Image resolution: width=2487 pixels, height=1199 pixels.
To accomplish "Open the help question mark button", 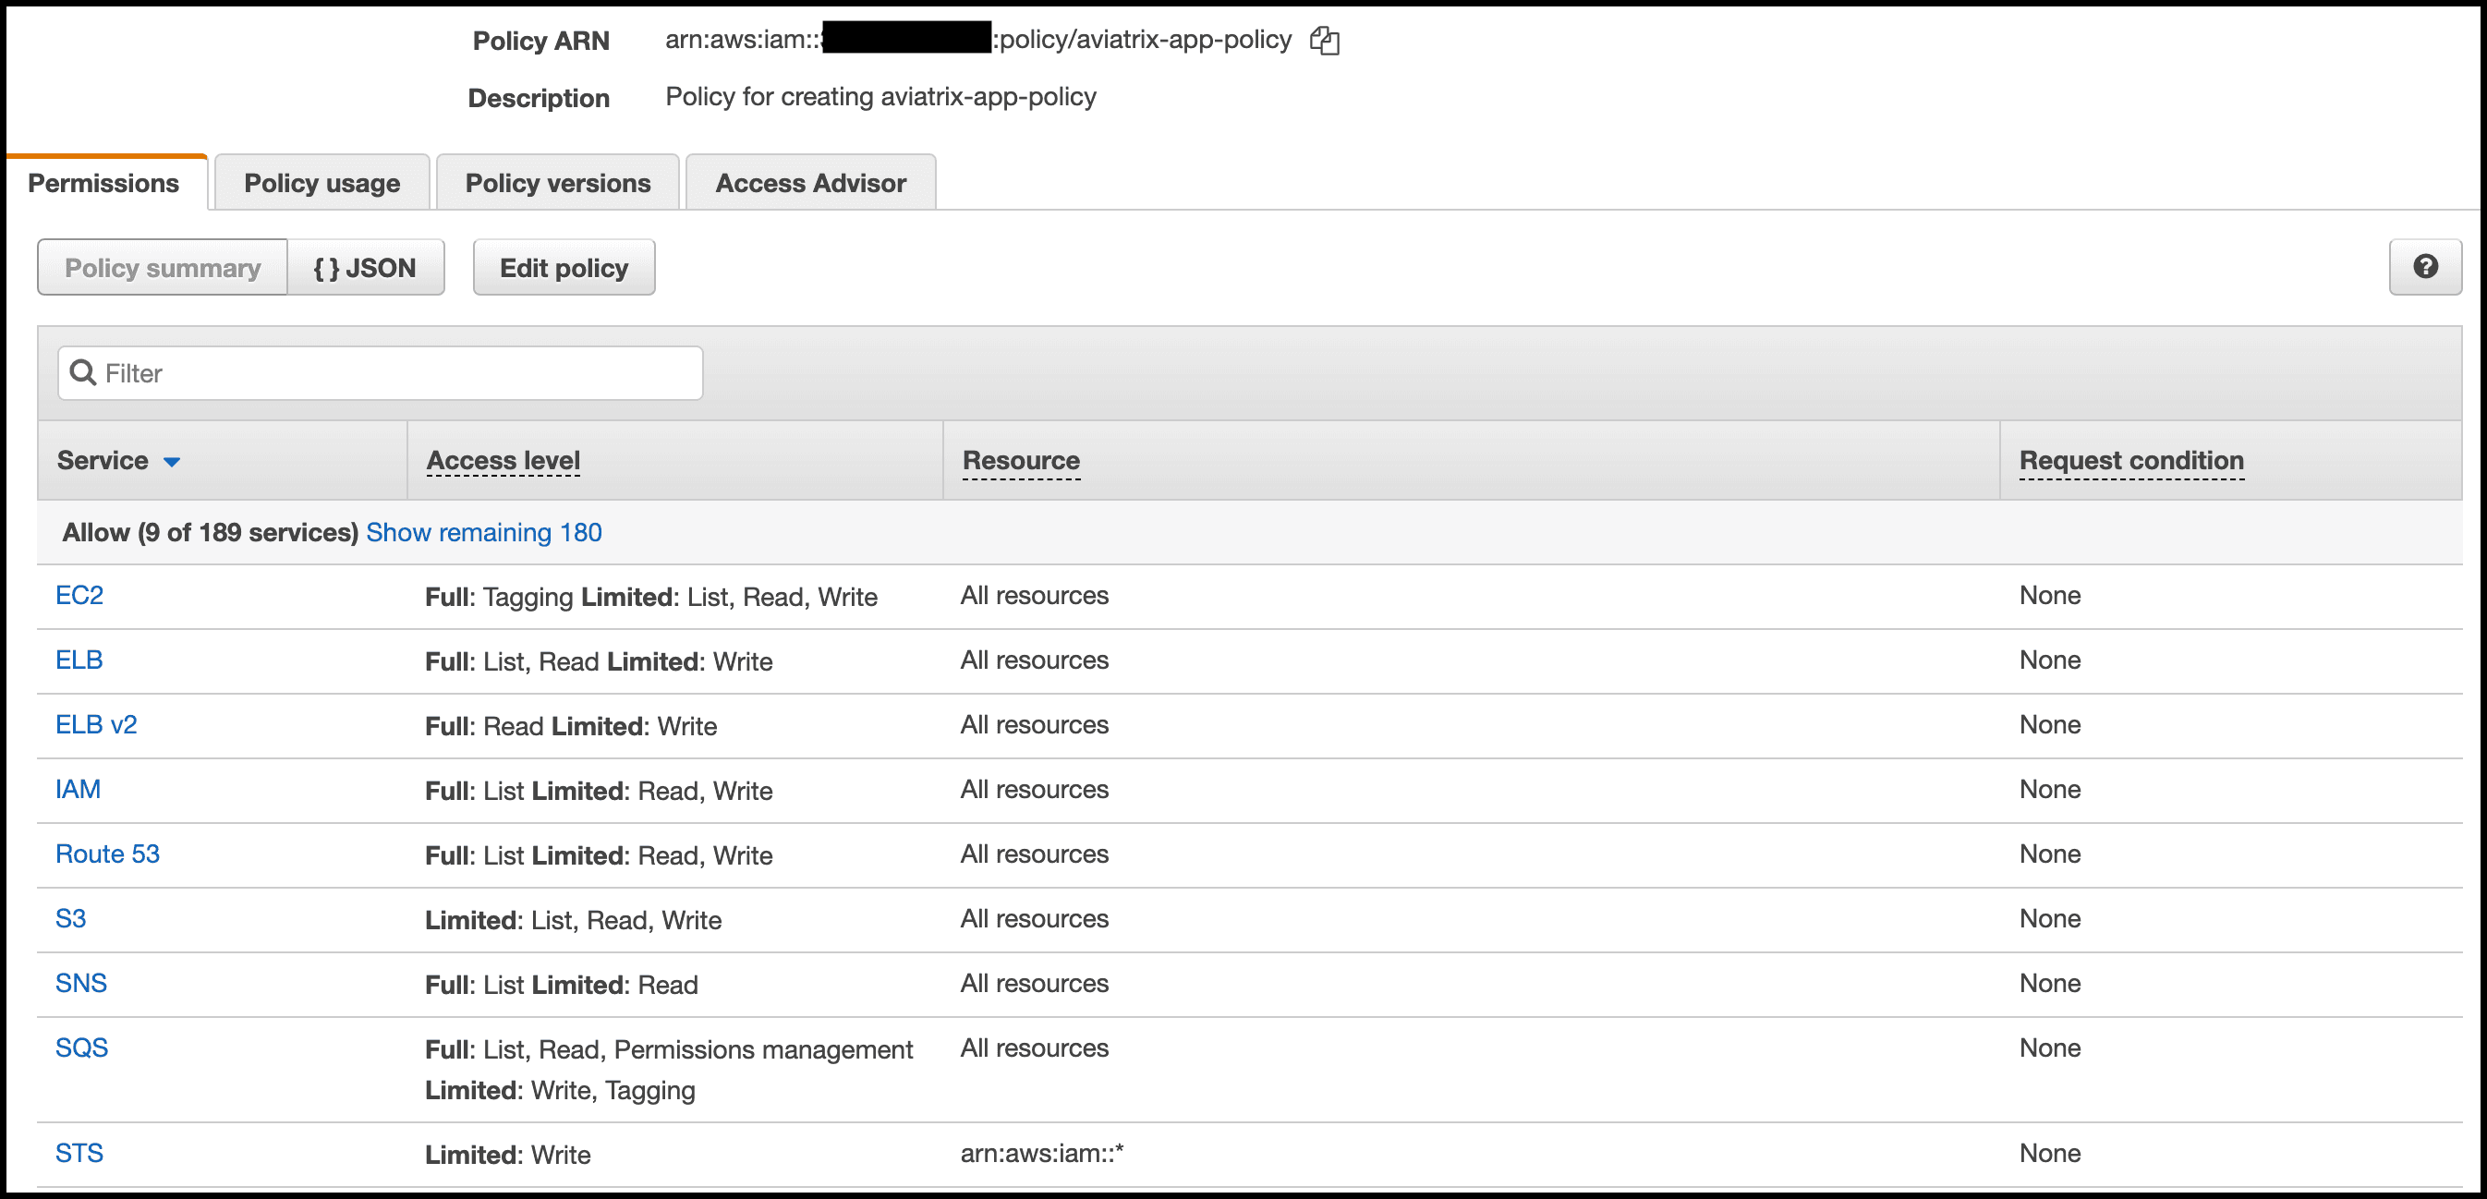I will (2425, 267).
